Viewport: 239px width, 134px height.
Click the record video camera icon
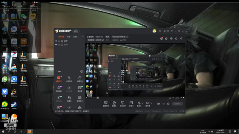coord(159,104)
